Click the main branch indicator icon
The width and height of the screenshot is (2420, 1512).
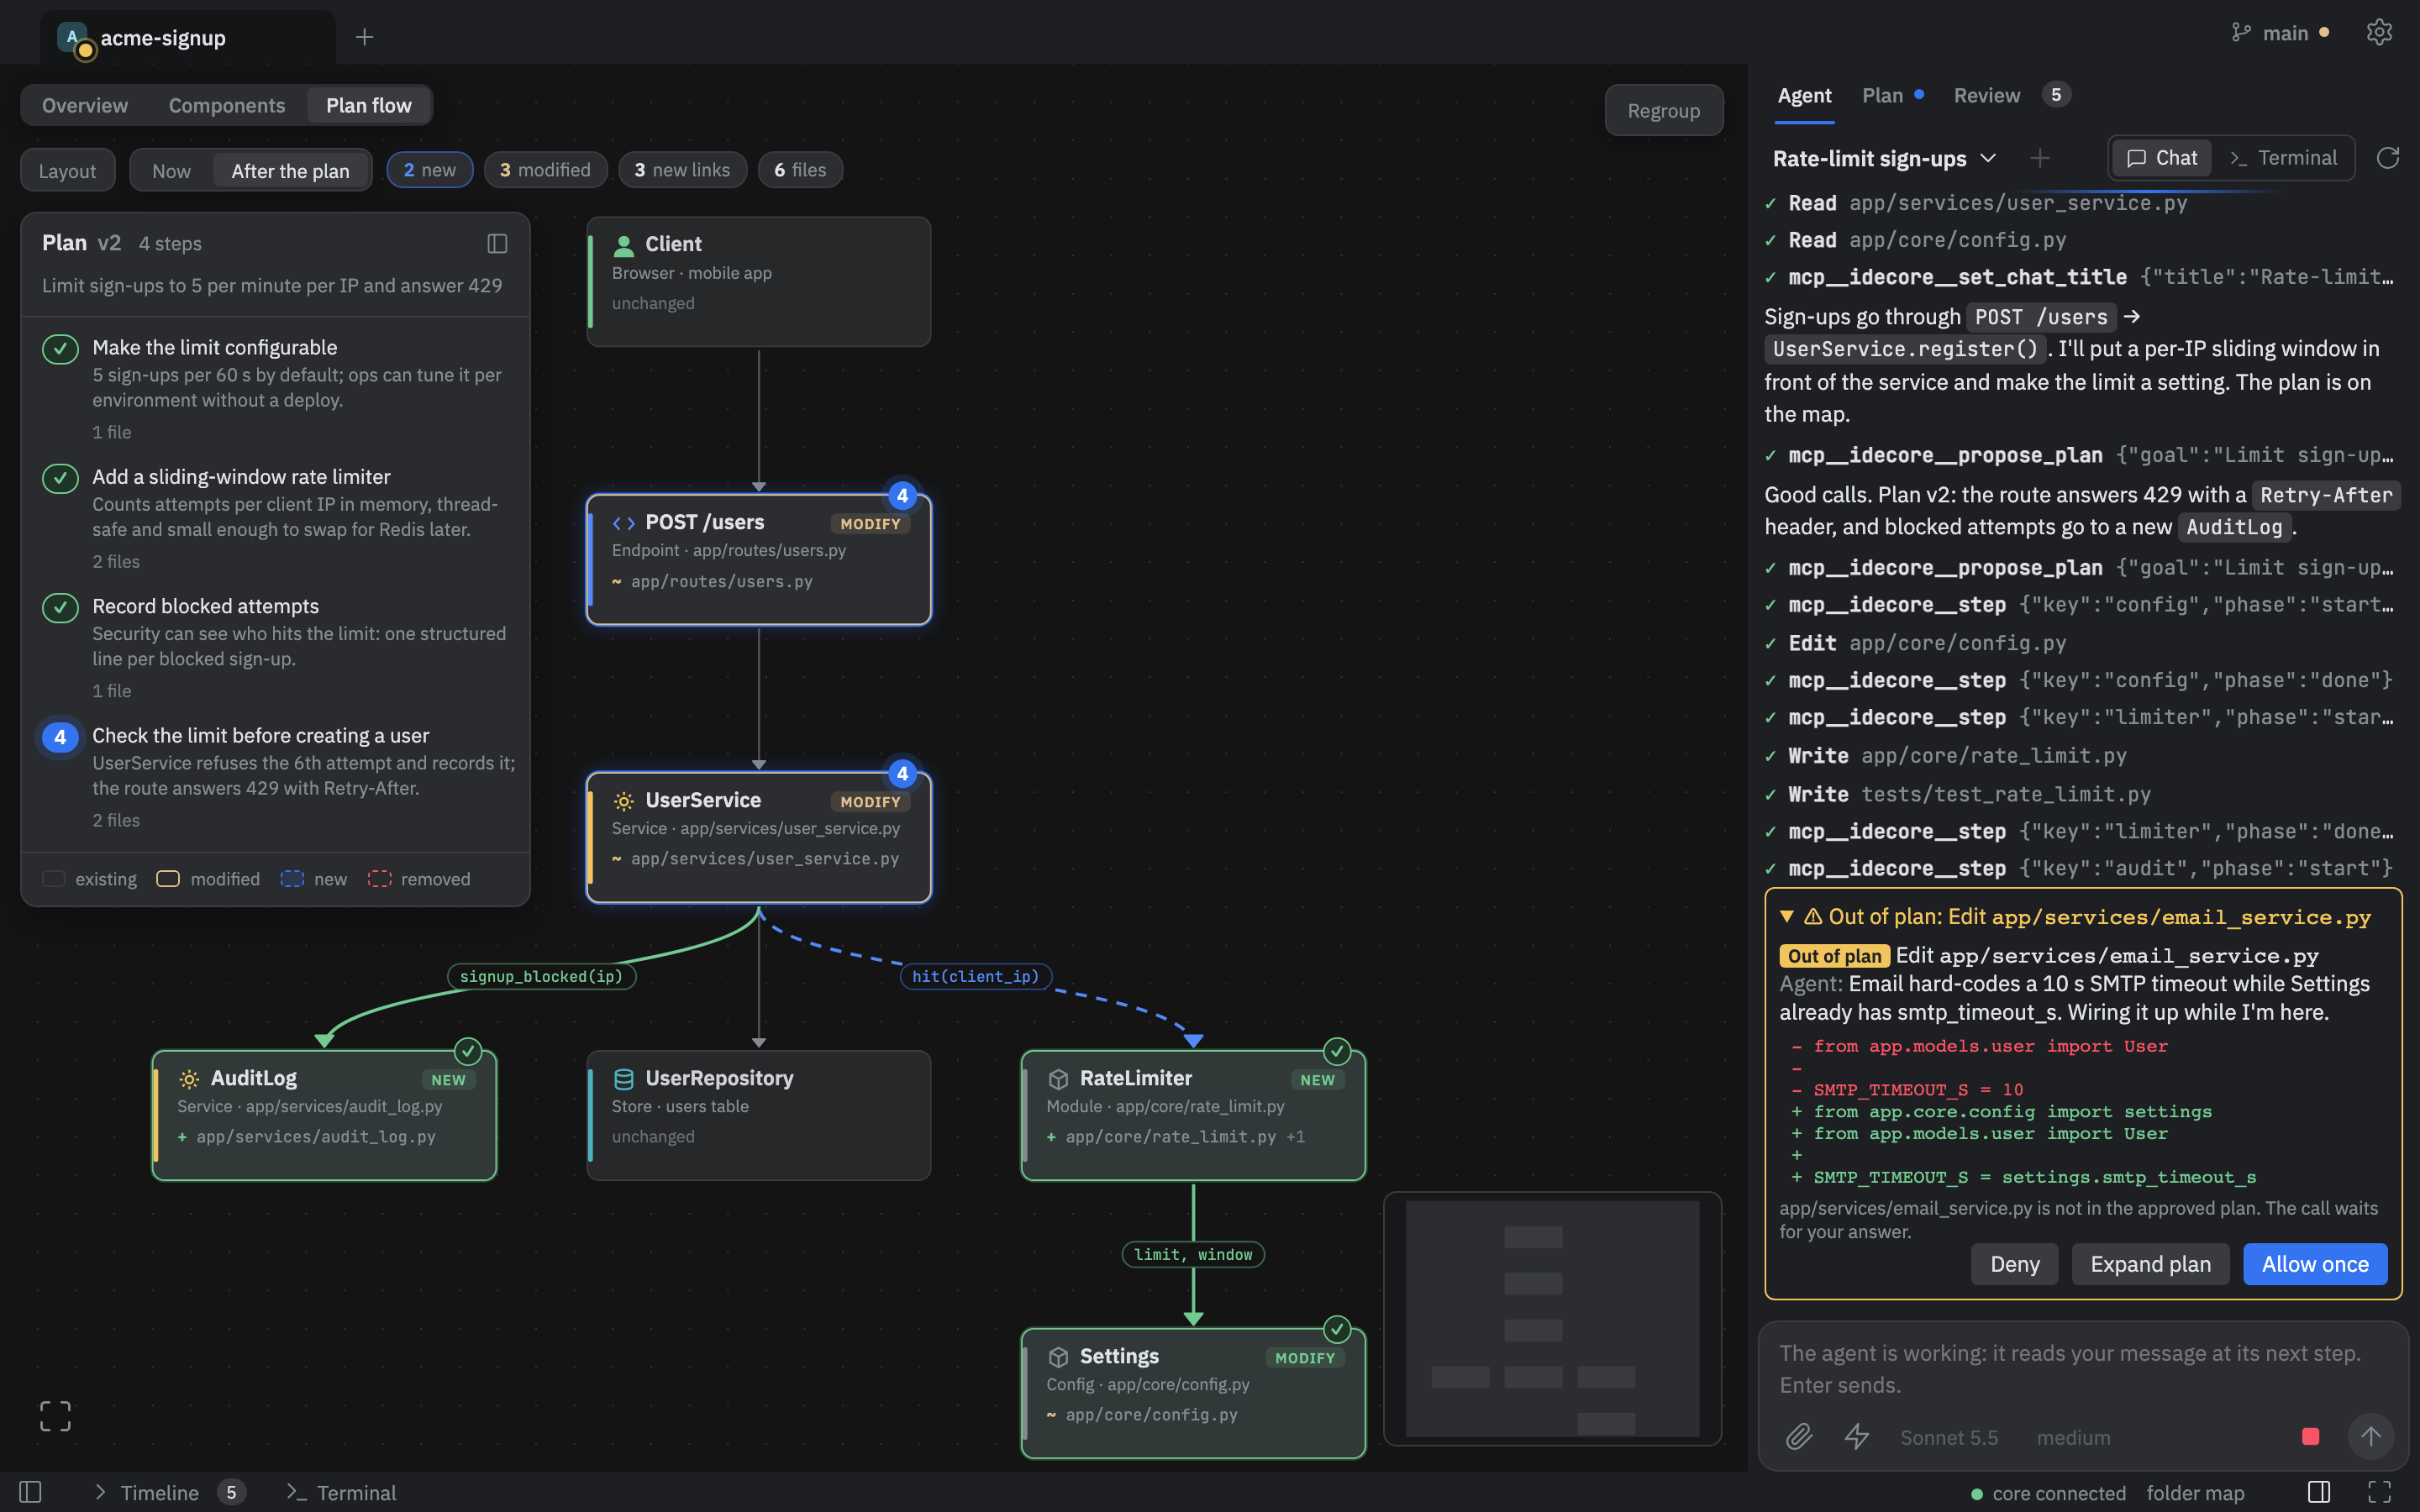2241,33
